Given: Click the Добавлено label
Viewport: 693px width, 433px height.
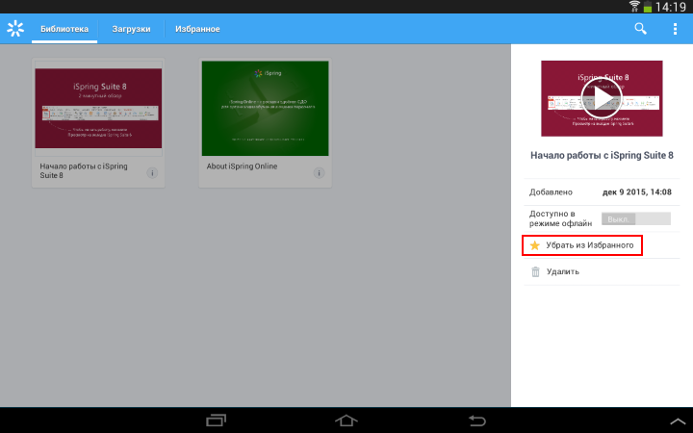Looking at the screenshot, I should [551, 192].
